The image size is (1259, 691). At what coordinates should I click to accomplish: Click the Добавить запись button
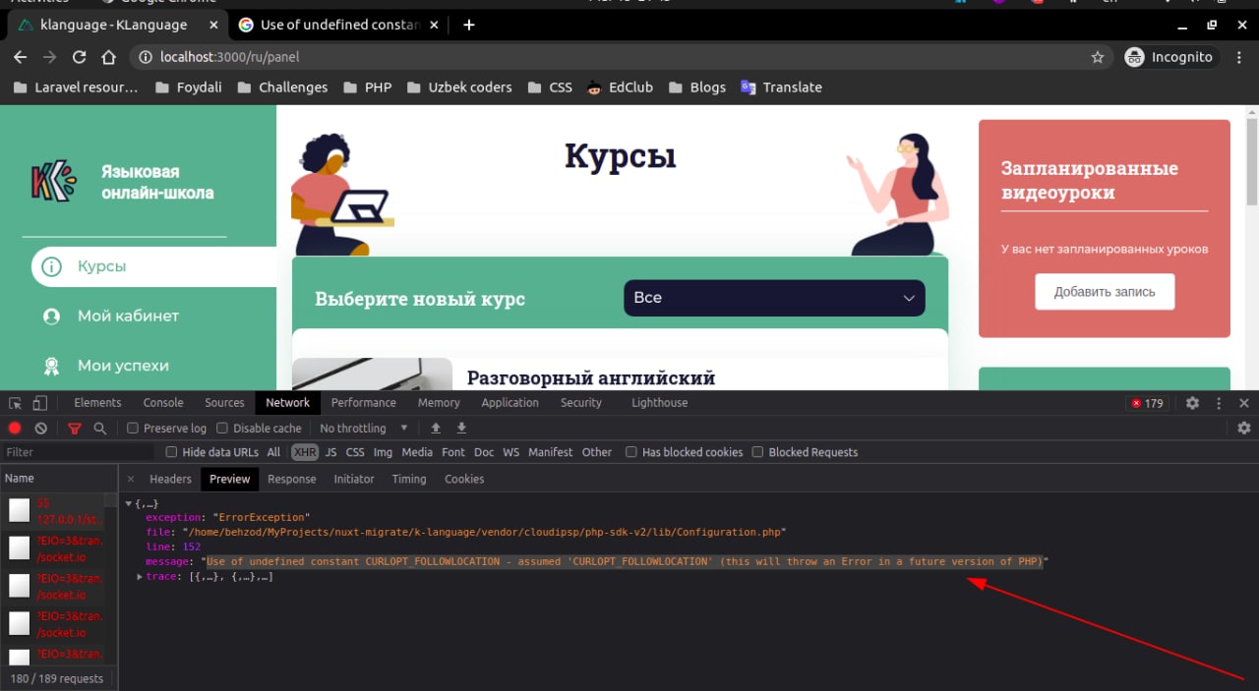pyautogui.click(x=1105, y=292)
